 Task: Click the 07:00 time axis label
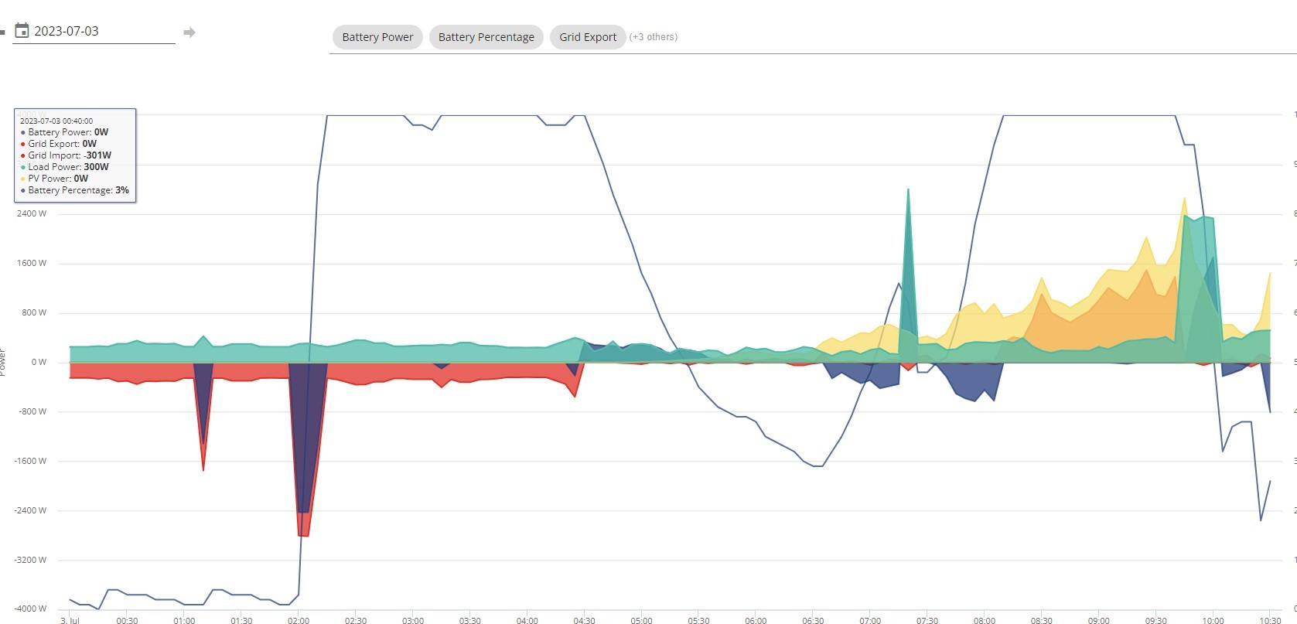coord(870,620)
